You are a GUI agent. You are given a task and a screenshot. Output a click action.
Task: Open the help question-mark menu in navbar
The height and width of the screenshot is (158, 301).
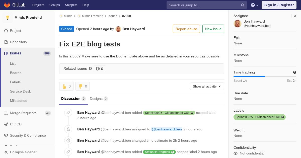point(255,5)
